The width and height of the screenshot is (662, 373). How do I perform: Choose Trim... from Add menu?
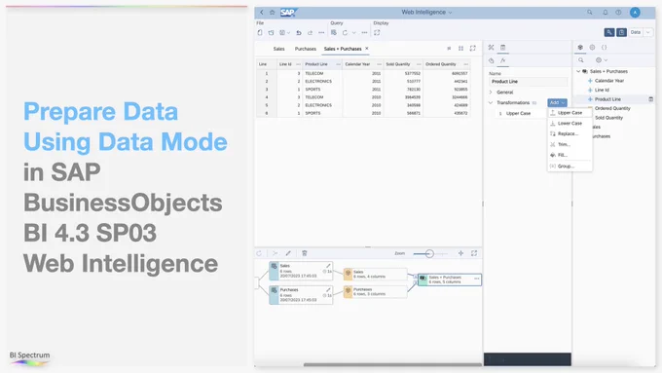point(570,144)
